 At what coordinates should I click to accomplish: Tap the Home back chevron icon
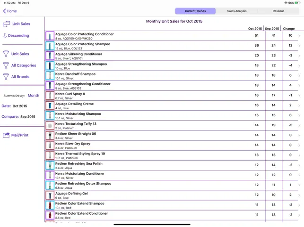point(4,11)
